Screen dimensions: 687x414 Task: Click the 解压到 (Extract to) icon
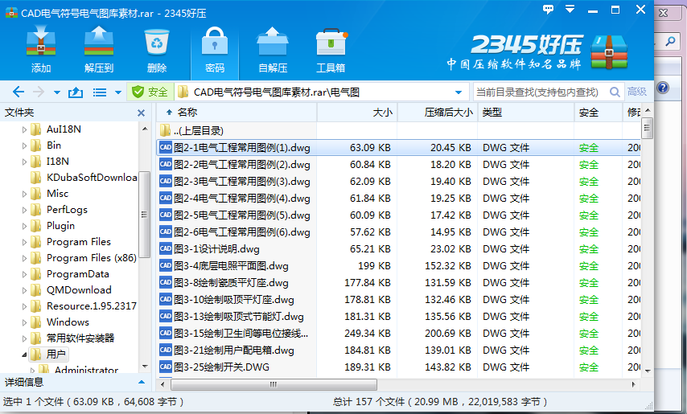pyautogui.click(x=99, y=48)
